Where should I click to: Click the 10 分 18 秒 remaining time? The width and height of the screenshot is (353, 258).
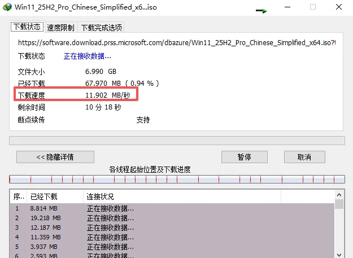coord(103,107)
